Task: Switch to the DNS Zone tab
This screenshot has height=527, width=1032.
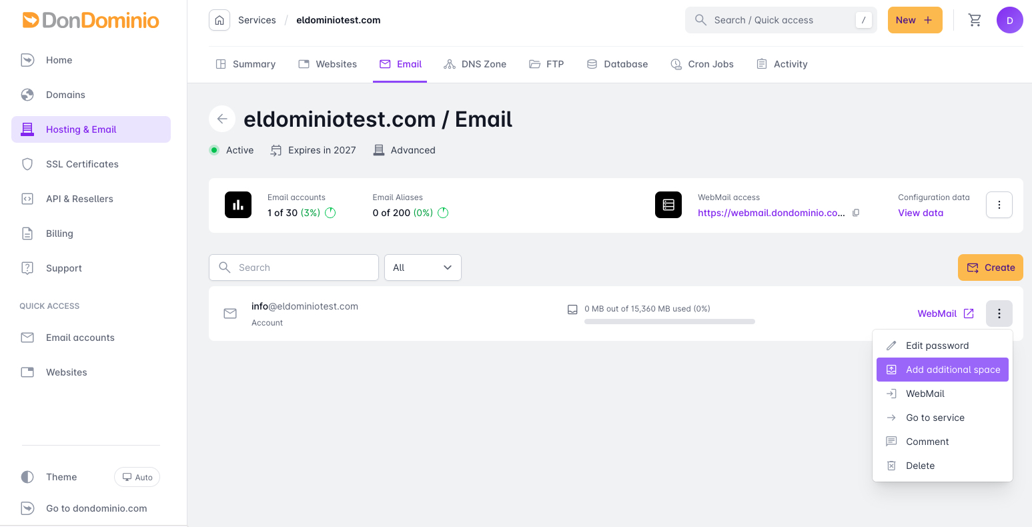Action: click(475, 64)
